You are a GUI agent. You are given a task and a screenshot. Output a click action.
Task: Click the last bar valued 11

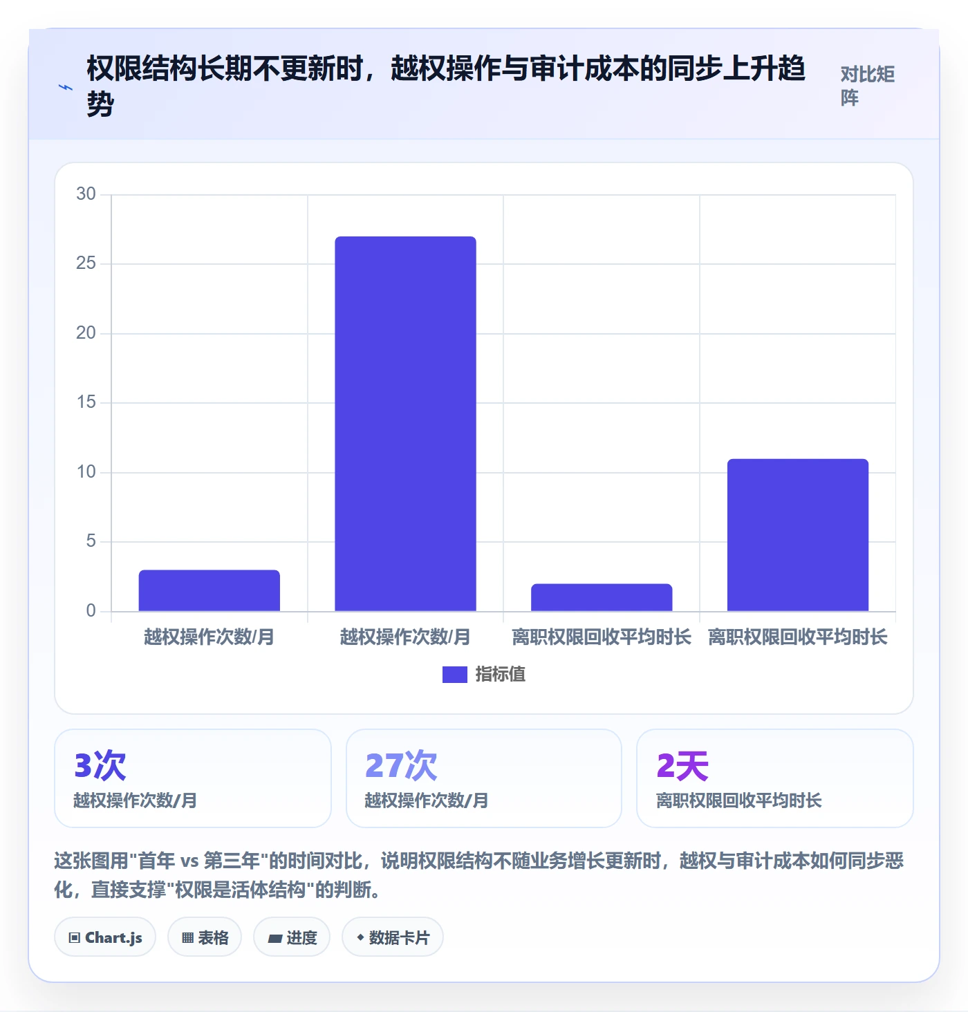tap(798, 535)
